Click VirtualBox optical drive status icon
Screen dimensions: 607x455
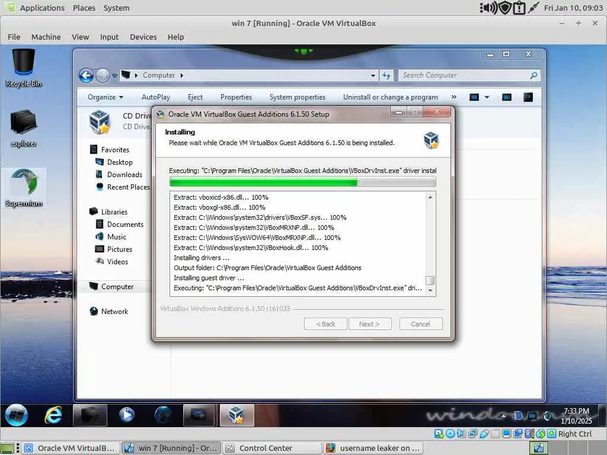tap(450, 434)
